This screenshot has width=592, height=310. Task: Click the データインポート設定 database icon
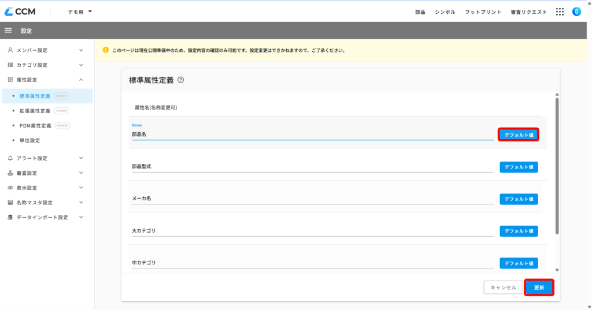10,217
